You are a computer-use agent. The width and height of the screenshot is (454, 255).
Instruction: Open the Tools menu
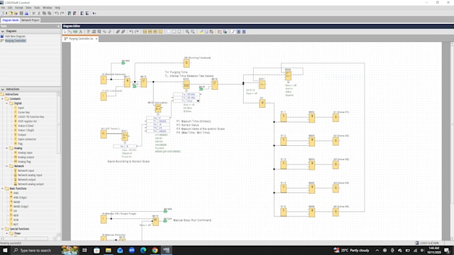[37, 8]
